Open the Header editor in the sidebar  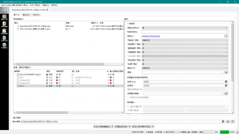(x=4, y=24)
